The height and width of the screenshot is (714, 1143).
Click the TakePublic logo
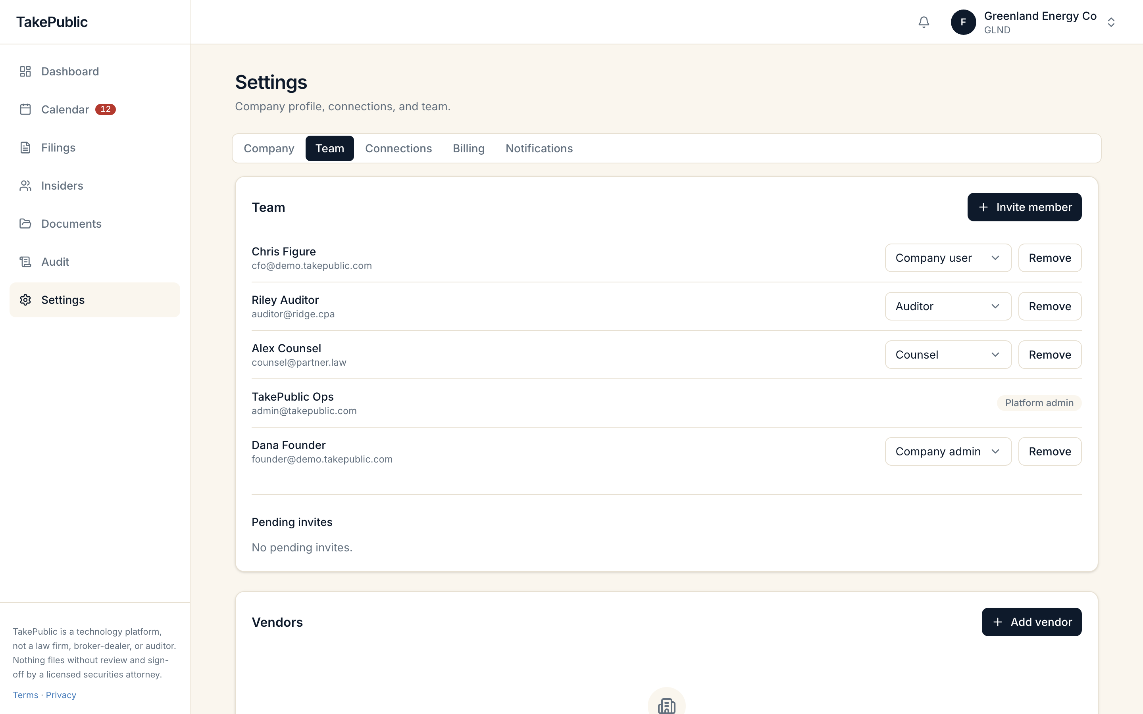pos(52,22)
